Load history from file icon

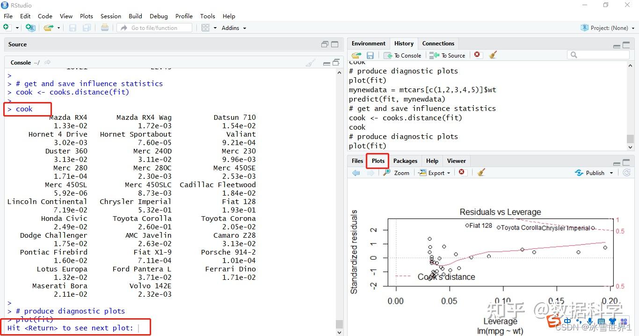356,55
